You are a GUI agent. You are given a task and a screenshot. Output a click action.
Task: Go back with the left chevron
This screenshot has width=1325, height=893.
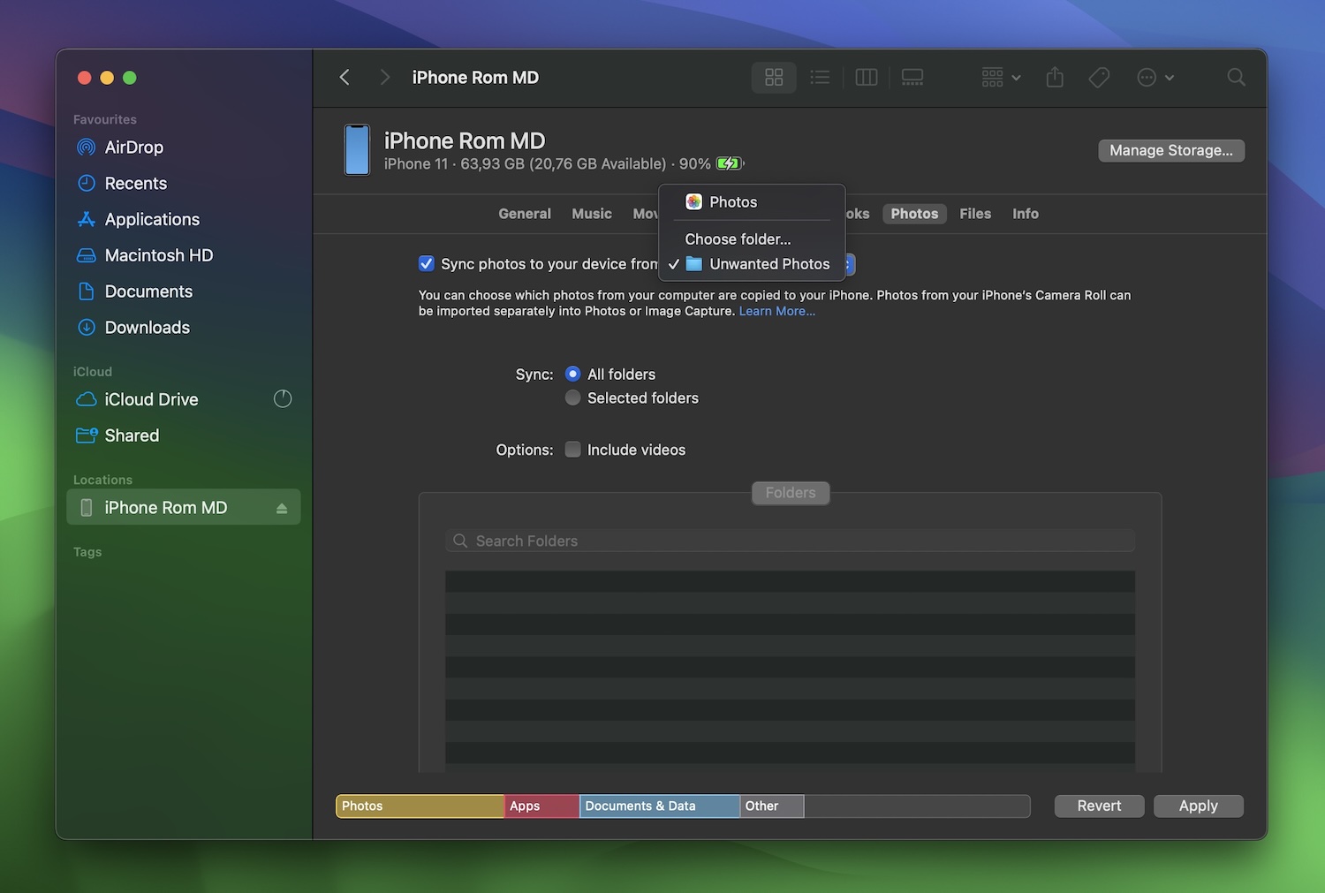pyautogui.click(x=344, y=78)
